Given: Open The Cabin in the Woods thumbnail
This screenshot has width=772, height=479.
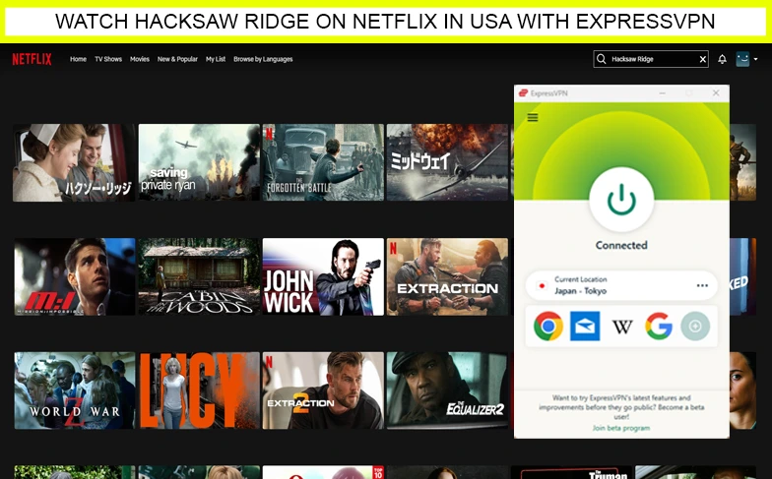Looking at the screenshot, I should [x=199, y=277].
